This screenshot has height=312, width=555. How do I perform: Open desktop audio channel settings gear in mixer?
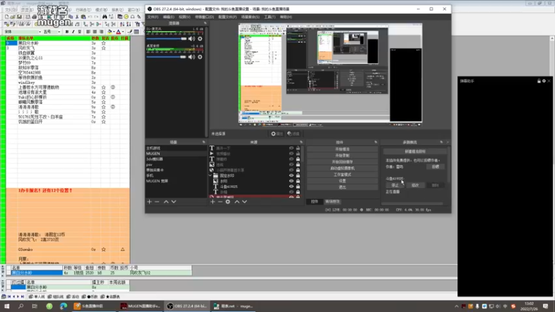click(x=200, y=57)
